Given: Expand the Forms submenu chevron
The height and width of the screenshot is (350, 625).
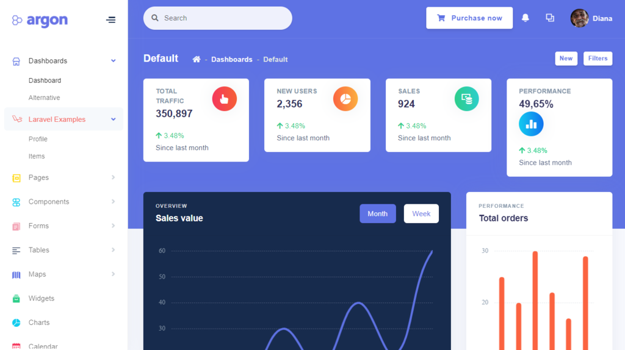Looking at the screenshot, I should (113, 226).
